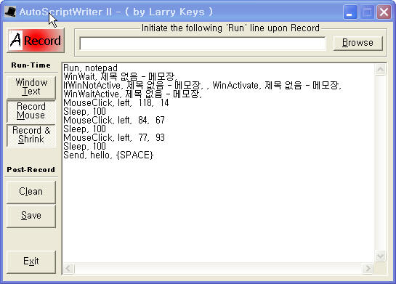The image size is (396, 284).
Task: Click the horizontal scrollbar left arrow
Action: point(68,268)
